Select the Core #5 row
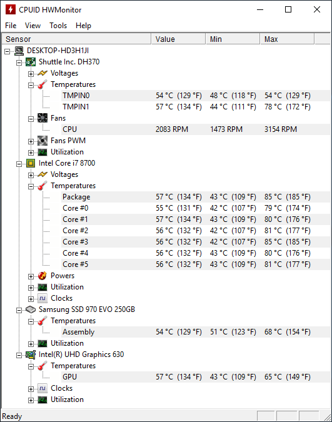 (x=196, y=264)
